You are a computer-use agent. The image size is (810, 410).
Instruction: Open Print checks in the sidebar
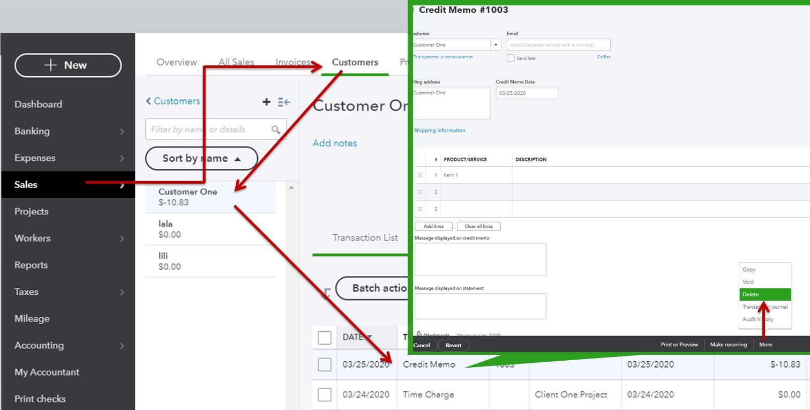coord(40,399)
